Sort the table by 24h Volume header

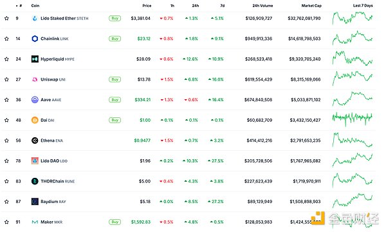pyautogui.click(x=262, y=5)
